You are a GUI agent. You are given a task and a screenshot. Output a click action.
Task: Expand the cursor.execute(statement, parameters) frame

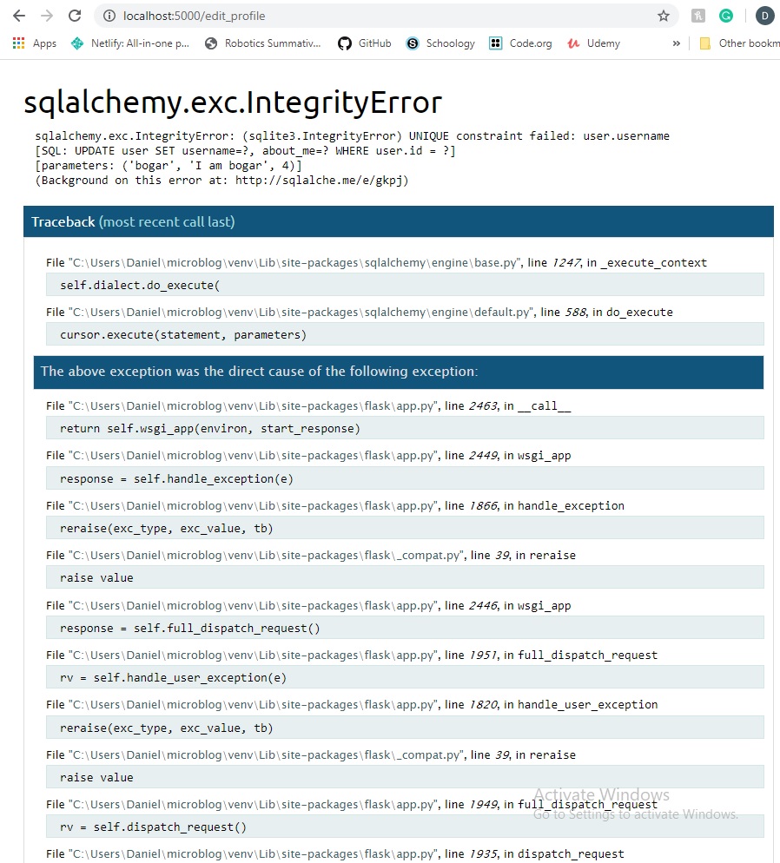click(405, 334)
